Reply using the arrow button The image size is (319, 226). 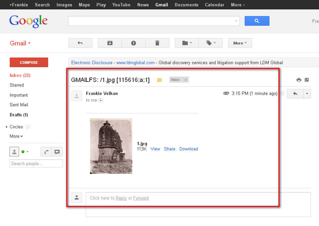[295, 94]
